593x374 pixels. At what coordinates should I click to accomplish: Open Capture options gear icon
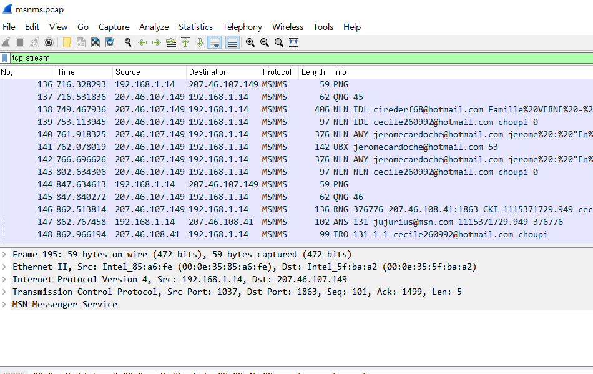coord(49,42)
